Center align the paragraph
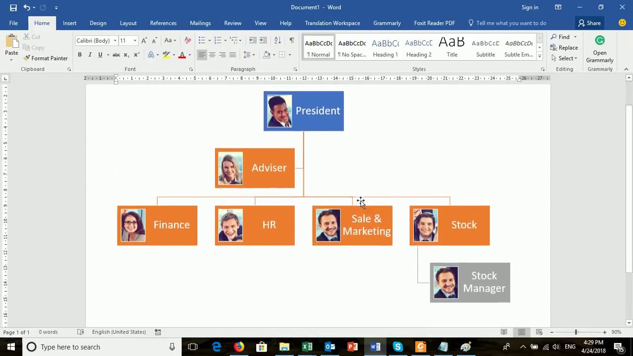Screen dimensions: 633x356 212,55
